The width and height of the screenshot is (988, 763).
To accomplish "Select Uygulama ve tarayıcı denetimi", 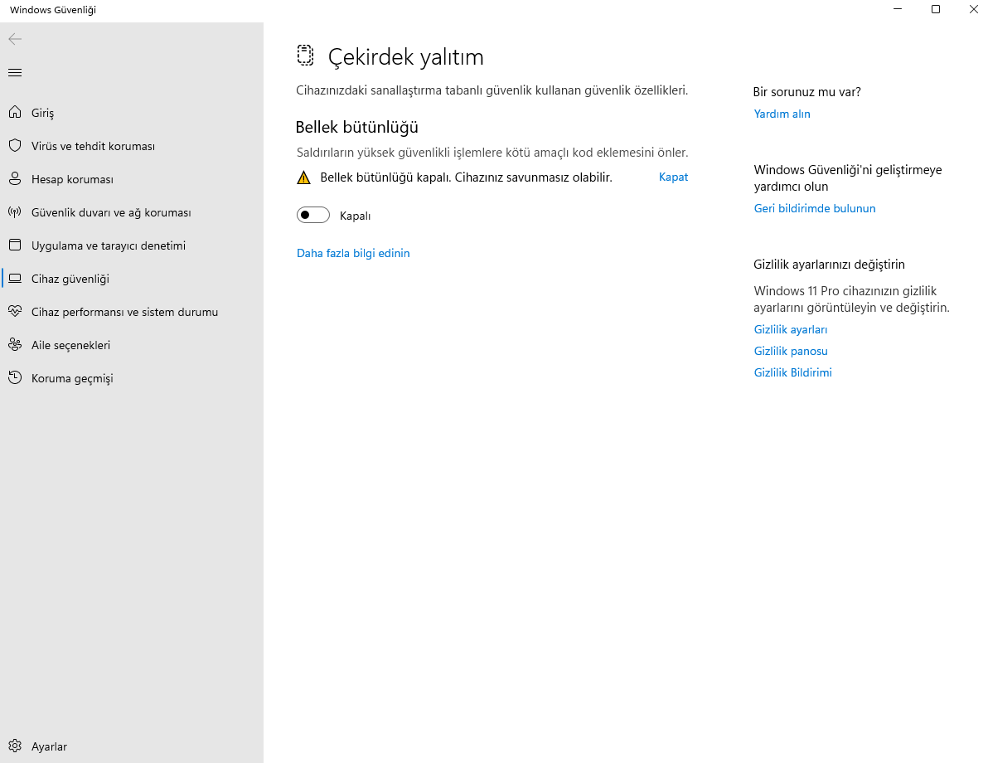I will 132,245.
